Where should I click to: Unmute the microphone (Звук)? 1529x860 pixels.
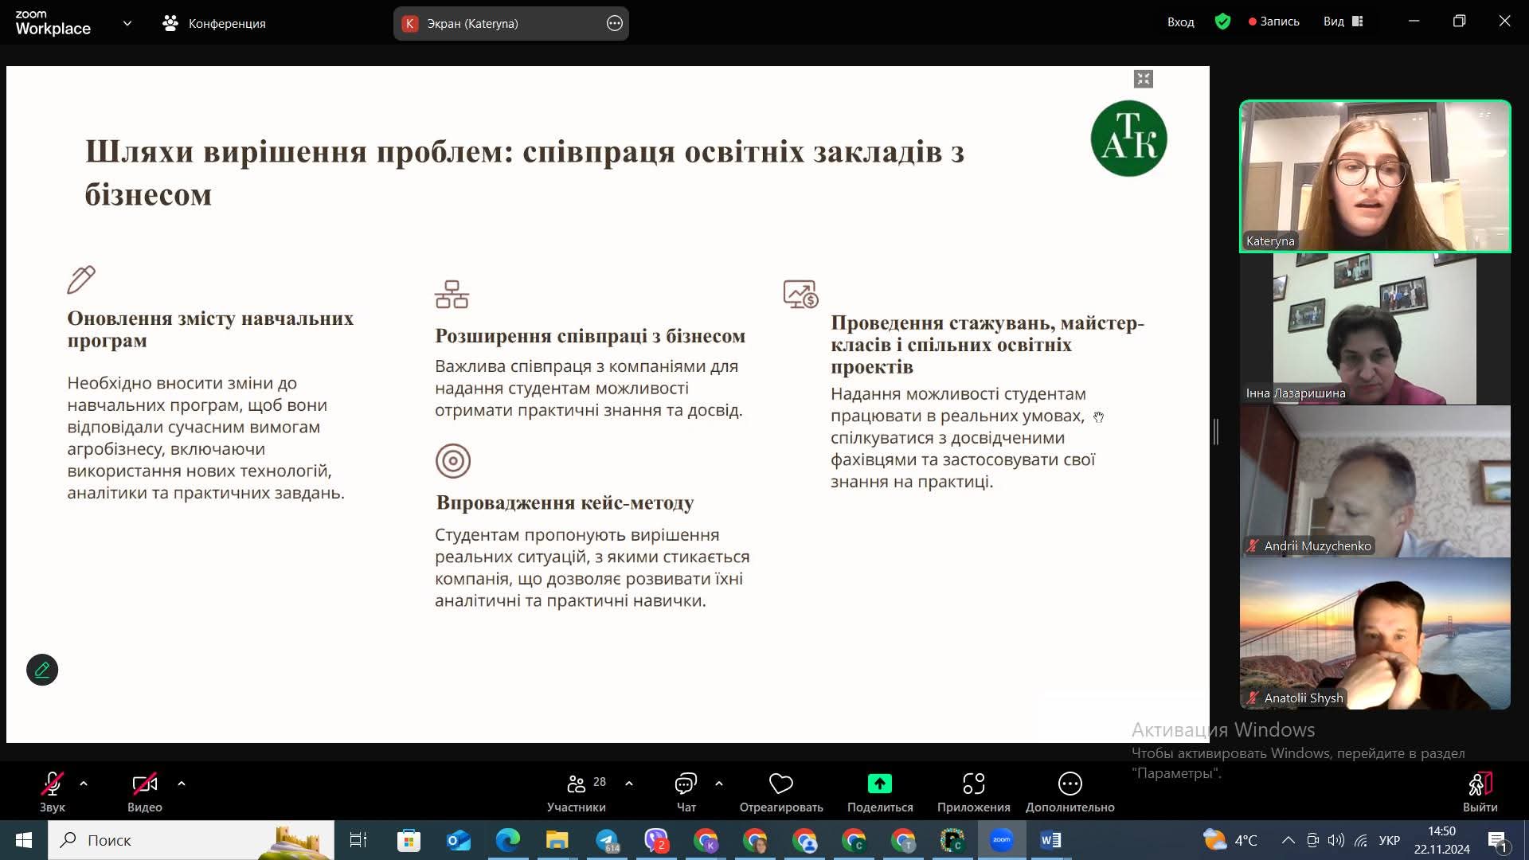tap(52, 784)
